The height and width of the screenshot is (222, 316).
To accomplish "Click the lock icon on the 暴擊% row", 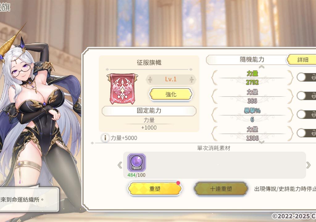I will pyautogui.click(x=314, y=114).
